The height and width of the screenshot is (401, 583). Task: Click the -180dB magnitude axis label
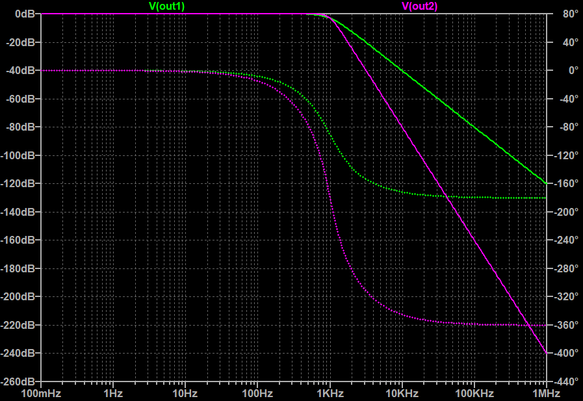[x=18, y=268]
